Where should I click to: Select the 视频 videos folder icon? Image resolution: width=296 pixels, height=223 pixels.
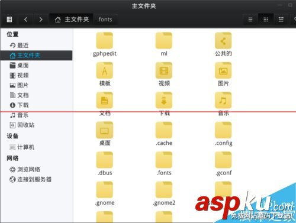[x=164, y=70]
